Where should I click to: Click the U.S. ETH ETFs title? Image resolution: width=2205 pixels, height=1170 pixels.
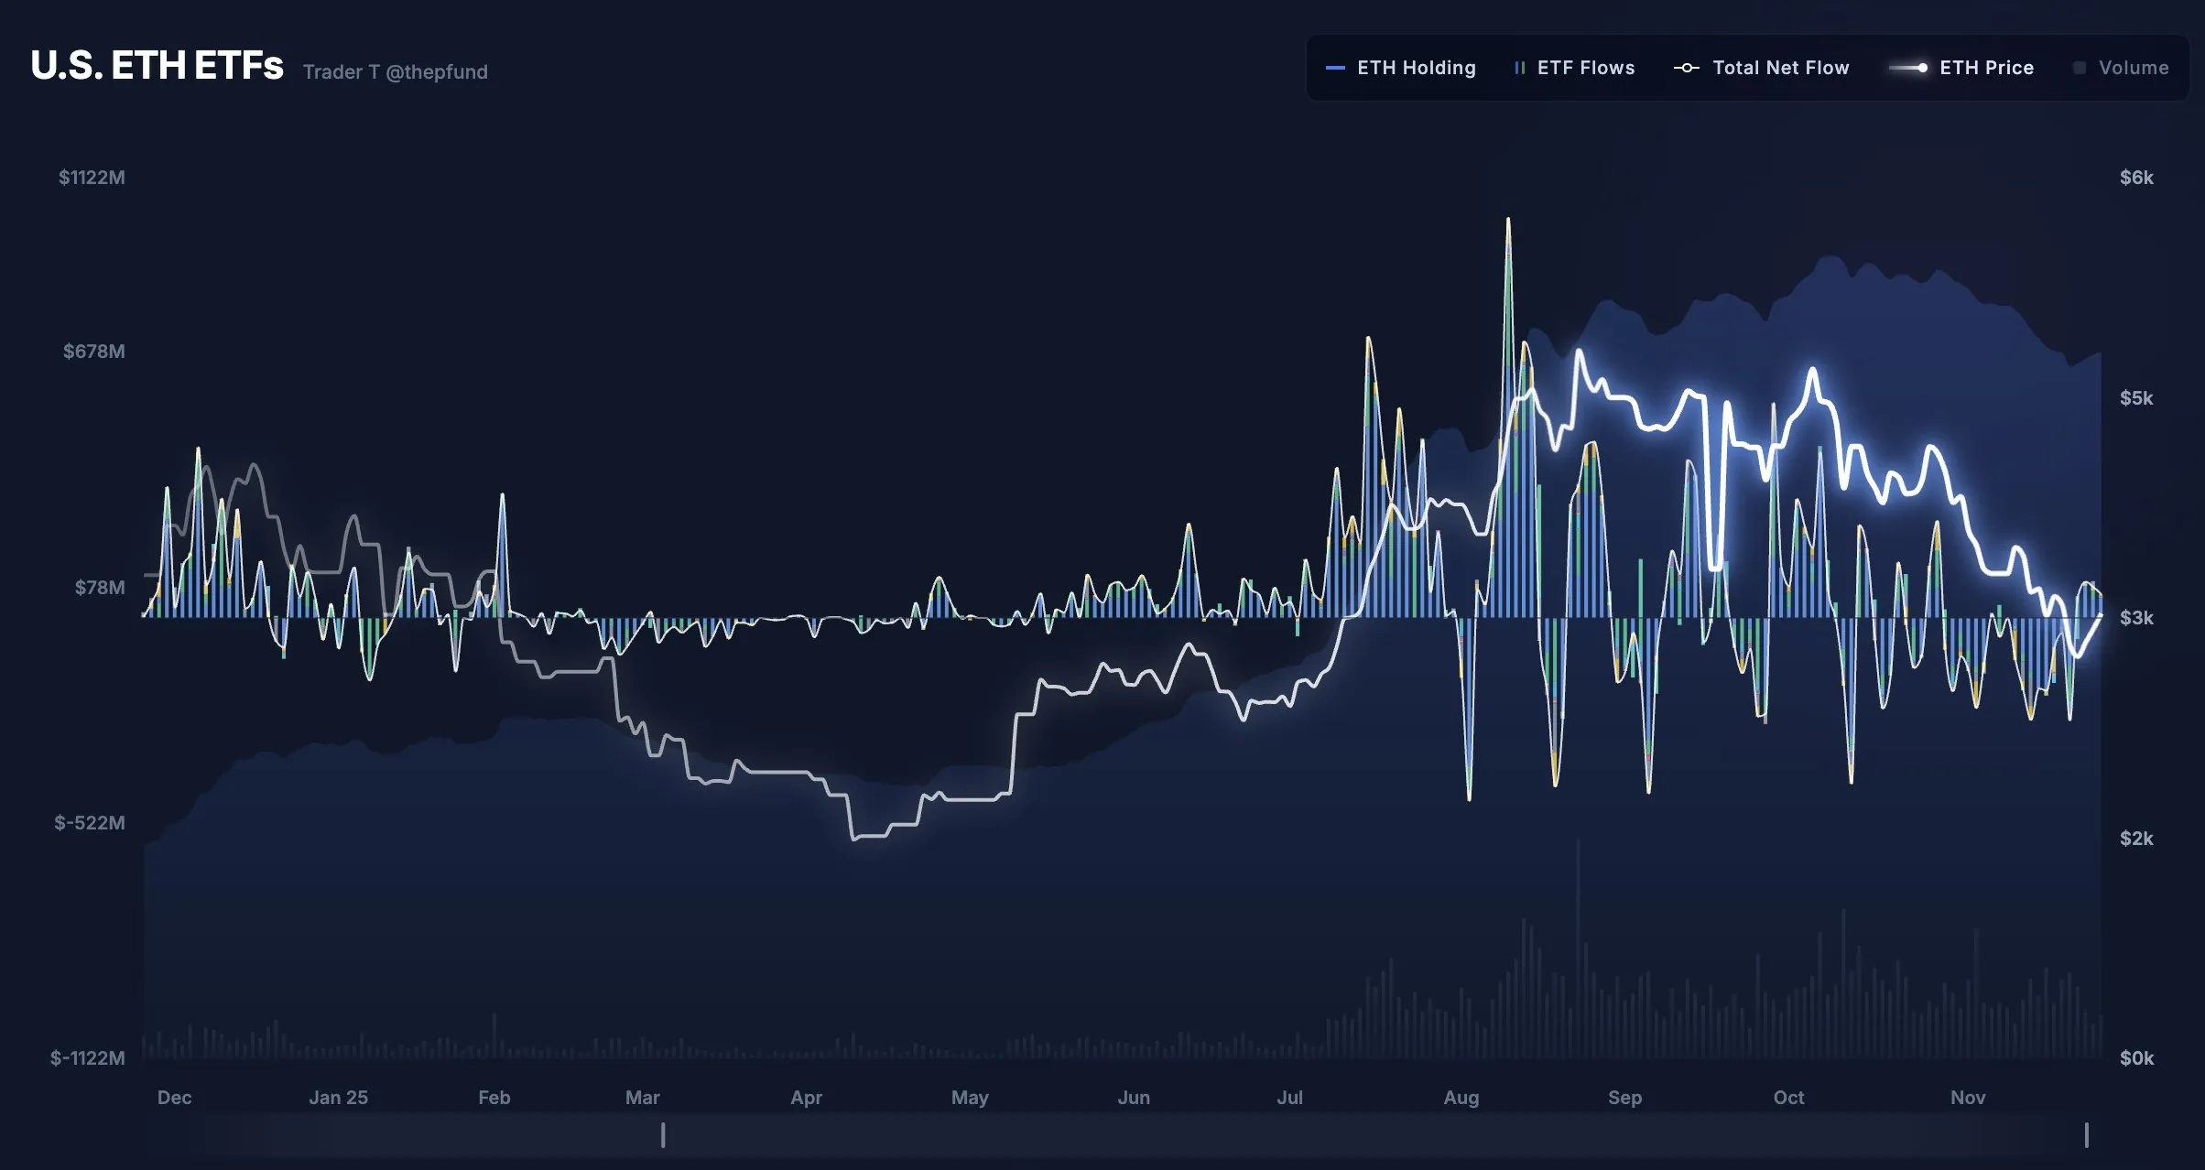(x=156, y=66)
